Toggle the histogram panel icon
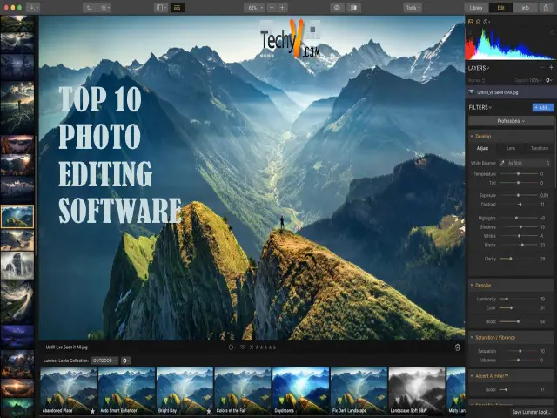The width and height of the screenshot is (557, 418). pyautogui.click(x=470, y=22)
